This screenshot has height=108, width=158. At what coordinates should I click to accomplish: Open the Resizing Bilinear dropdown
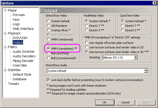pos(136,58)
